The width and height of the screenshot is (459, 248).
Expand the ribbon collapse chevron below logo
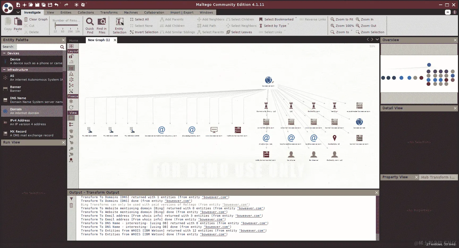click(x=18, y=12)
